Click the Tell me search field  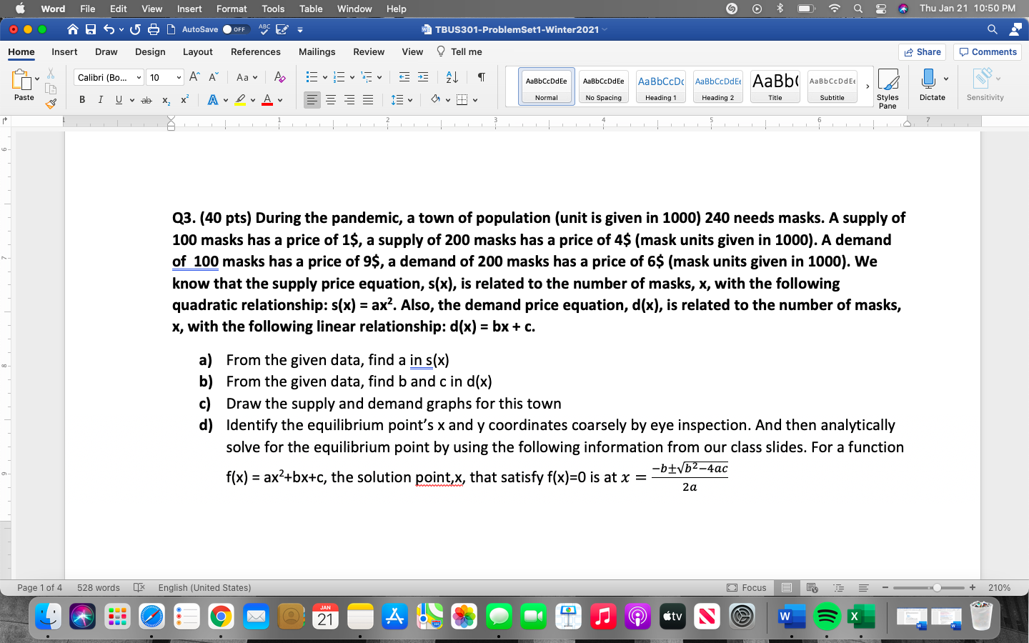[x=459, y=51]
